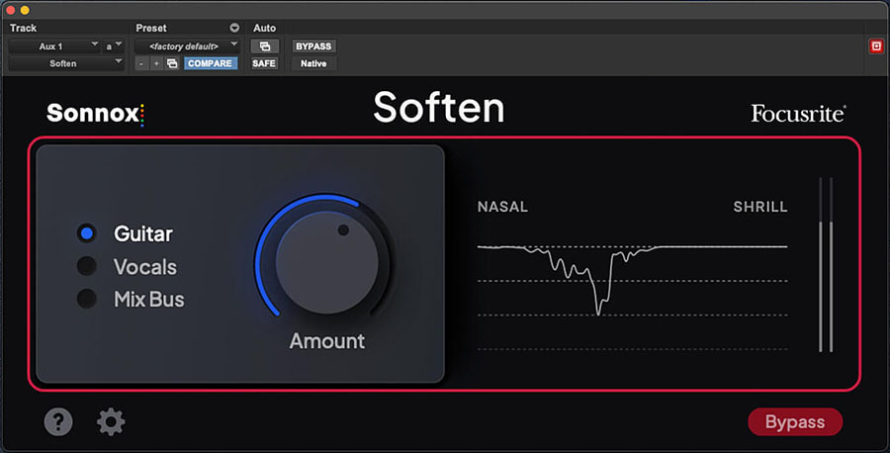This screenshot has height=453, width=890.
Task: Click the Amount knob
Action: (326, 262)
